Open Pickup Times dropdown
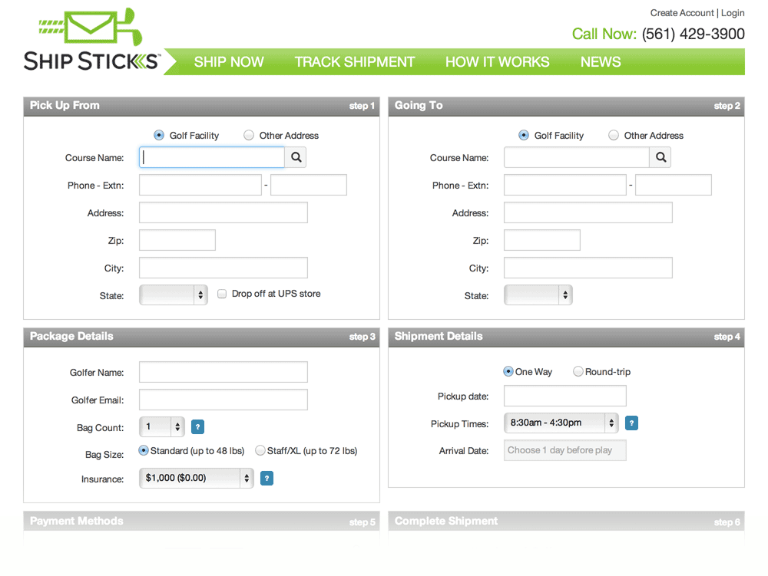 (561, 423)
